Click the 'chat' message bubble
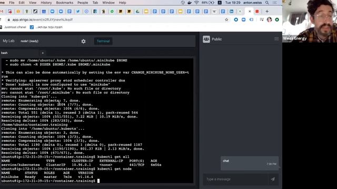The height and width of the screenshot is (189, 337). (x=250, y=163)
